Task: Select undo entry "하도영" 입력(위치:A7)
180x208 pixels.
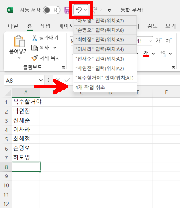Action: (x=105, y=21)
